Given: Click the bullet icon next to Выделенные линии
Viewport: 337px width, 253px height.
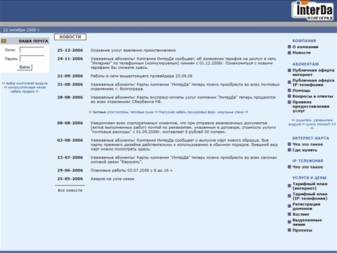Looking at the screenshot, I should [289, 222].
